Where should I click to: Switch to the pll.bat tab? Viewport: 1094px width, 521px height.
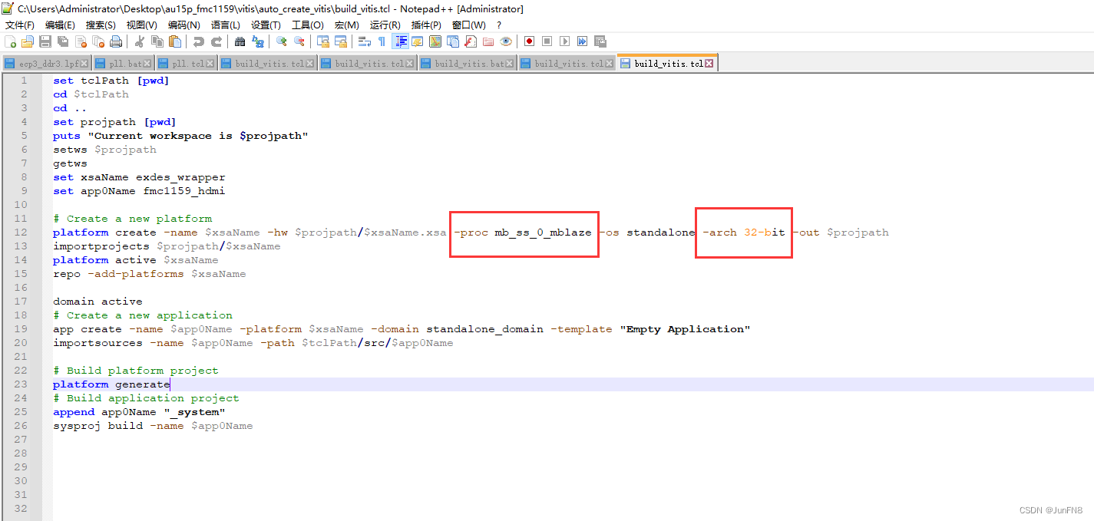coord(125,64)
